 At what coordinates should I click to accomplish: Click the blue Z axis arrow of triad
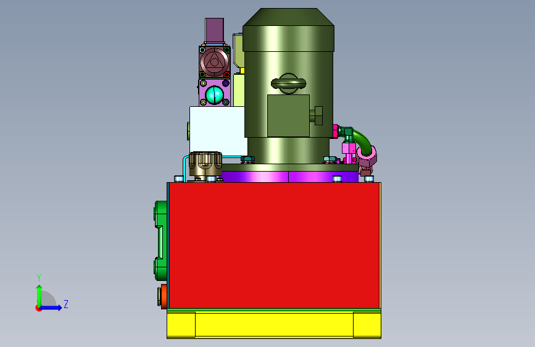pyautogui.click(x=51, y=307)
